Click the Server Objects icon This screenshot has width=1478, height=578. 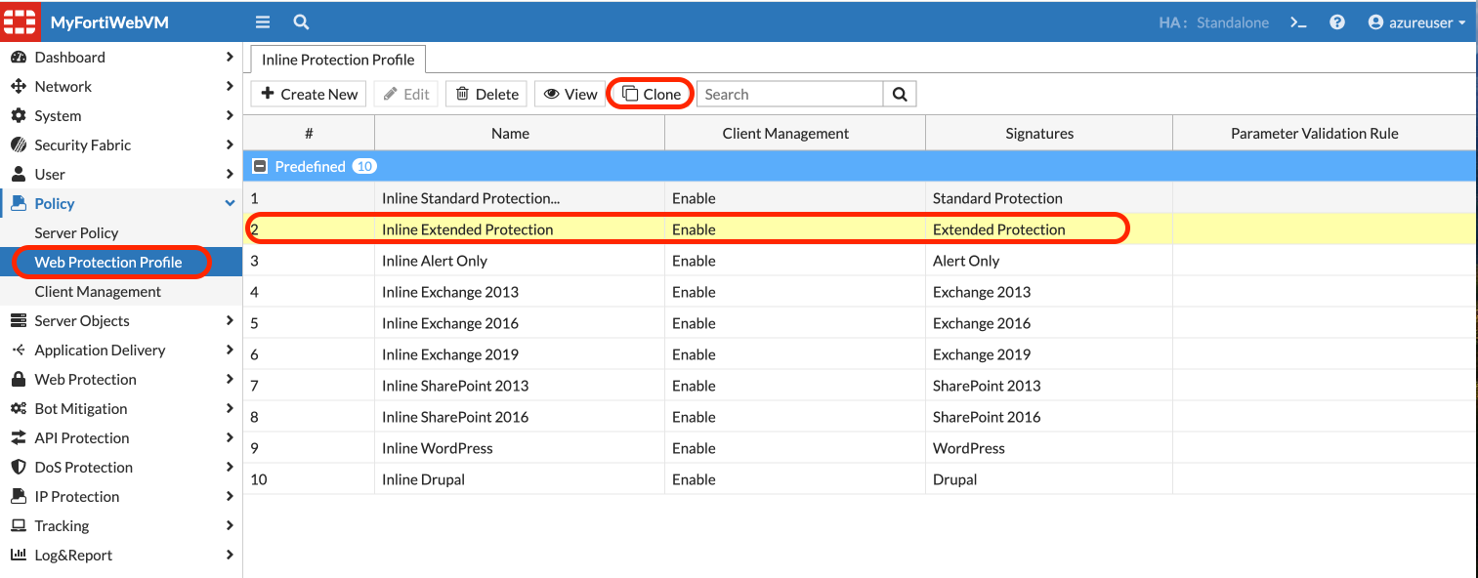(19, 321)
